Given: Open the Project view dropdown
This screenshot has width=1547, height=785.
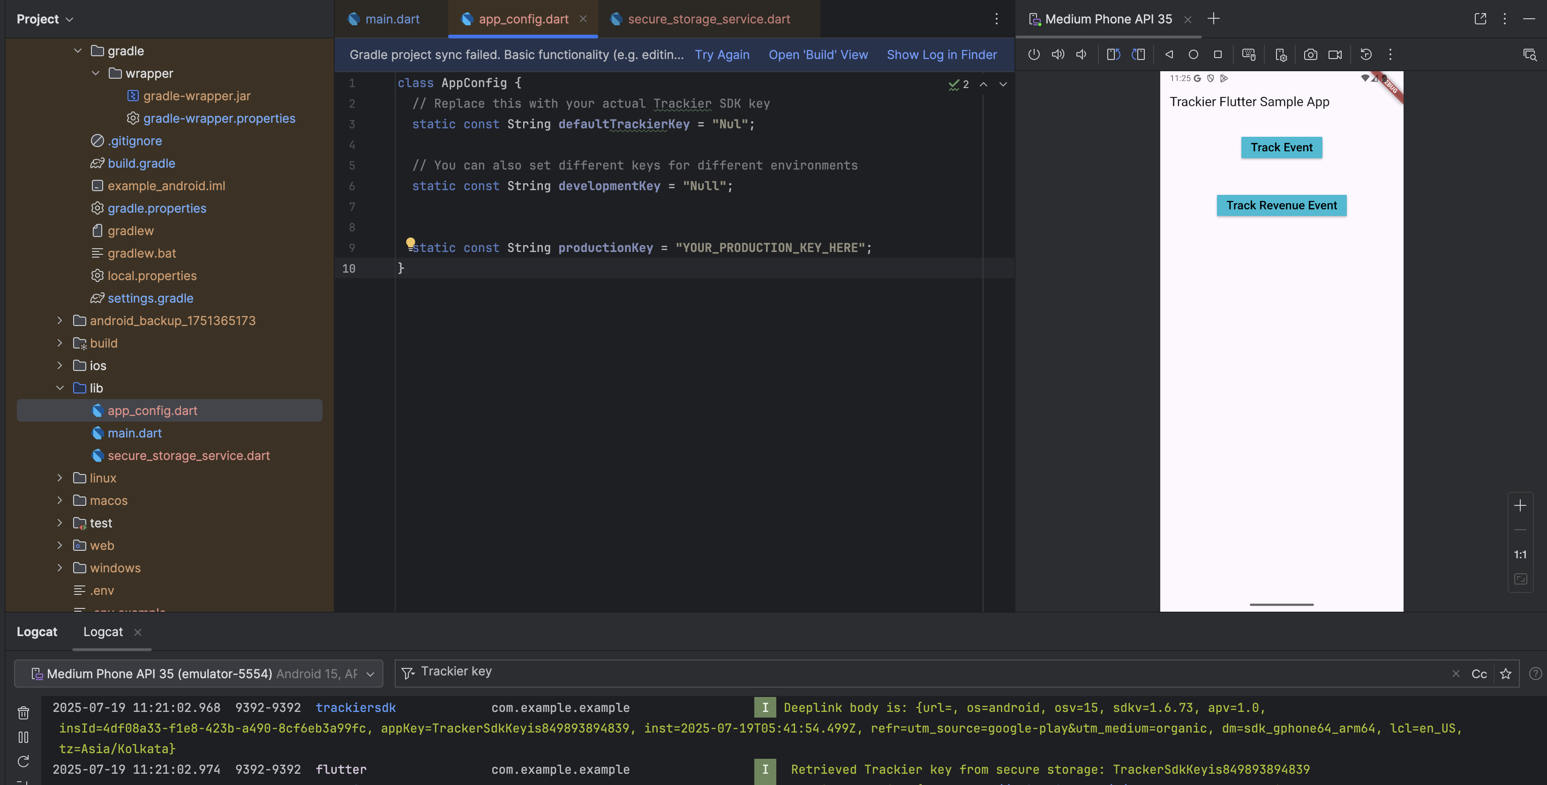Looking at the screenshot, I should (x=45, y=19).
